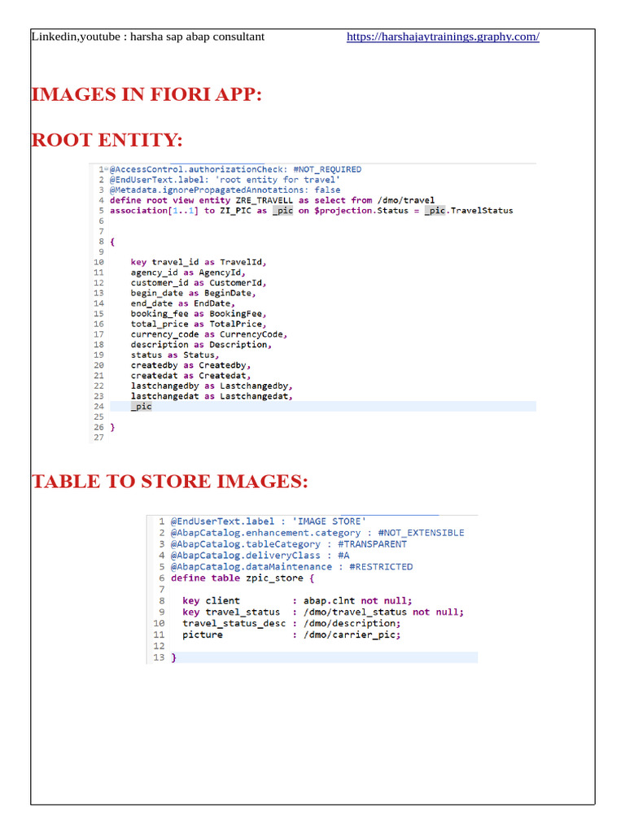Image resolution: width=625 pixels, height=833 pixels.
Task: Click the closing brace on line 13
Action: [173, 657]
